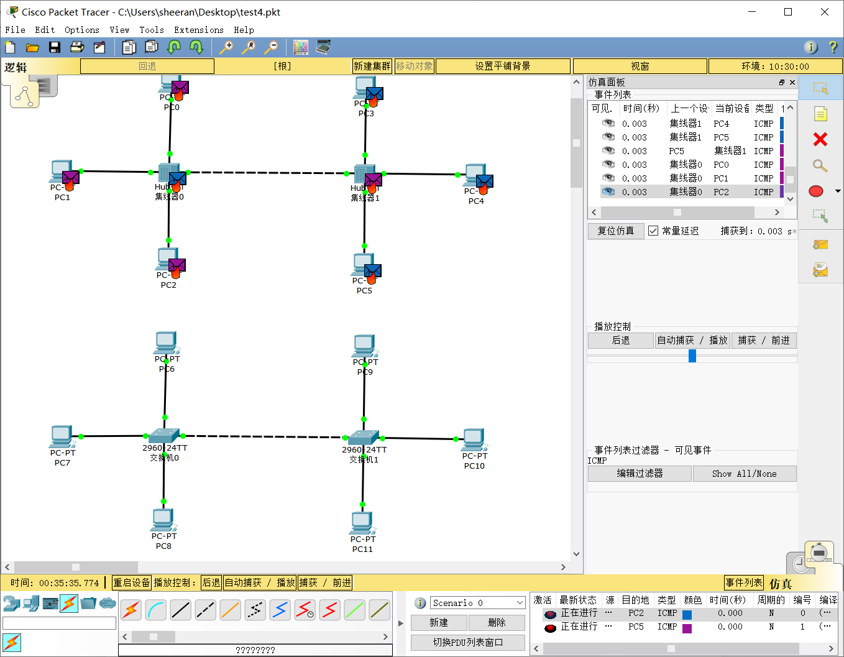The height and width of the screenshot is (657, 844).
Task: Pick the copper cross-over dashed cable
Action: [205, 610]
